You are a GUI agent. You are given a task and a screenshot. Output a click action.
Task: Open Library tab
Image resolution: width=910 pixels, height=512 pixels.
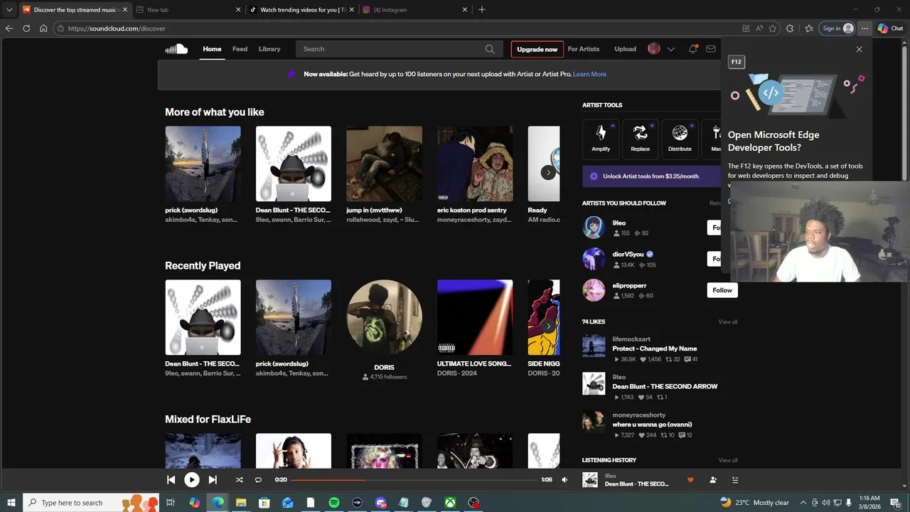tap(269, 49)
